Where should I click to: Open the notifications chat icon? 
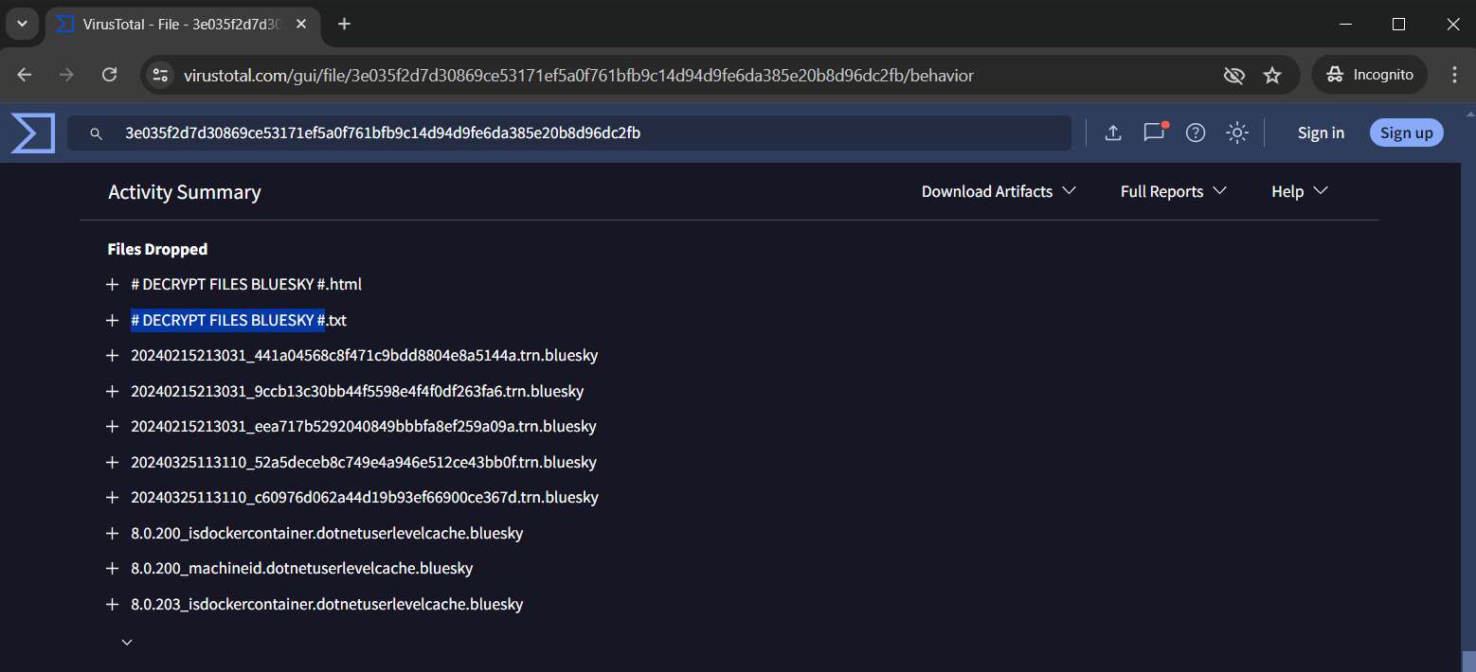[x=1154, y=133]
